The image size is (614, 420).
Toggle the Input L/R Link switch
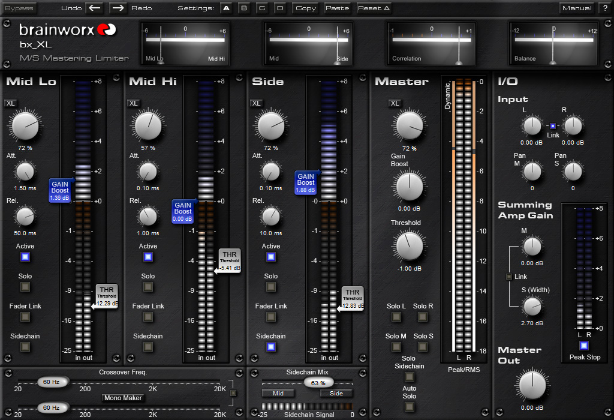tap(552, 126)
